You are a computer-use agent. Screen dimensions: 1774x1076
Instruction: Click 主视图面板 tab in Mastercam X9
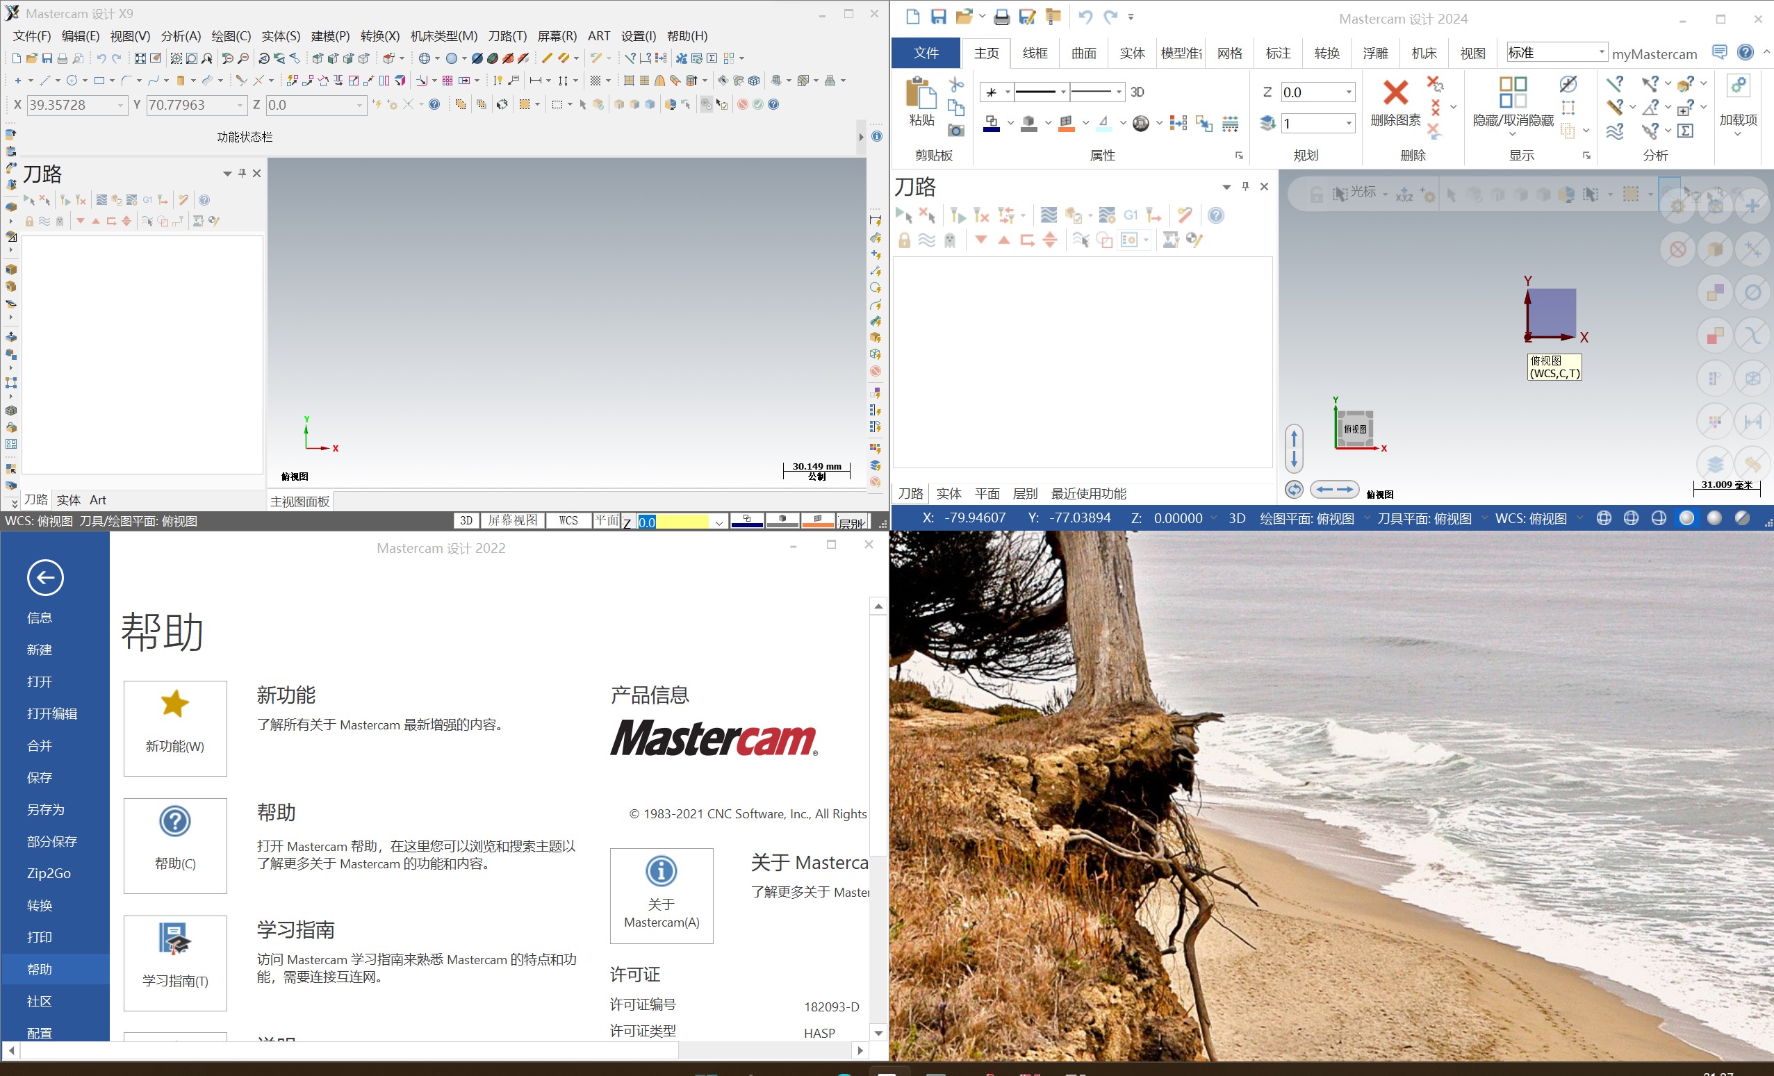299,502
